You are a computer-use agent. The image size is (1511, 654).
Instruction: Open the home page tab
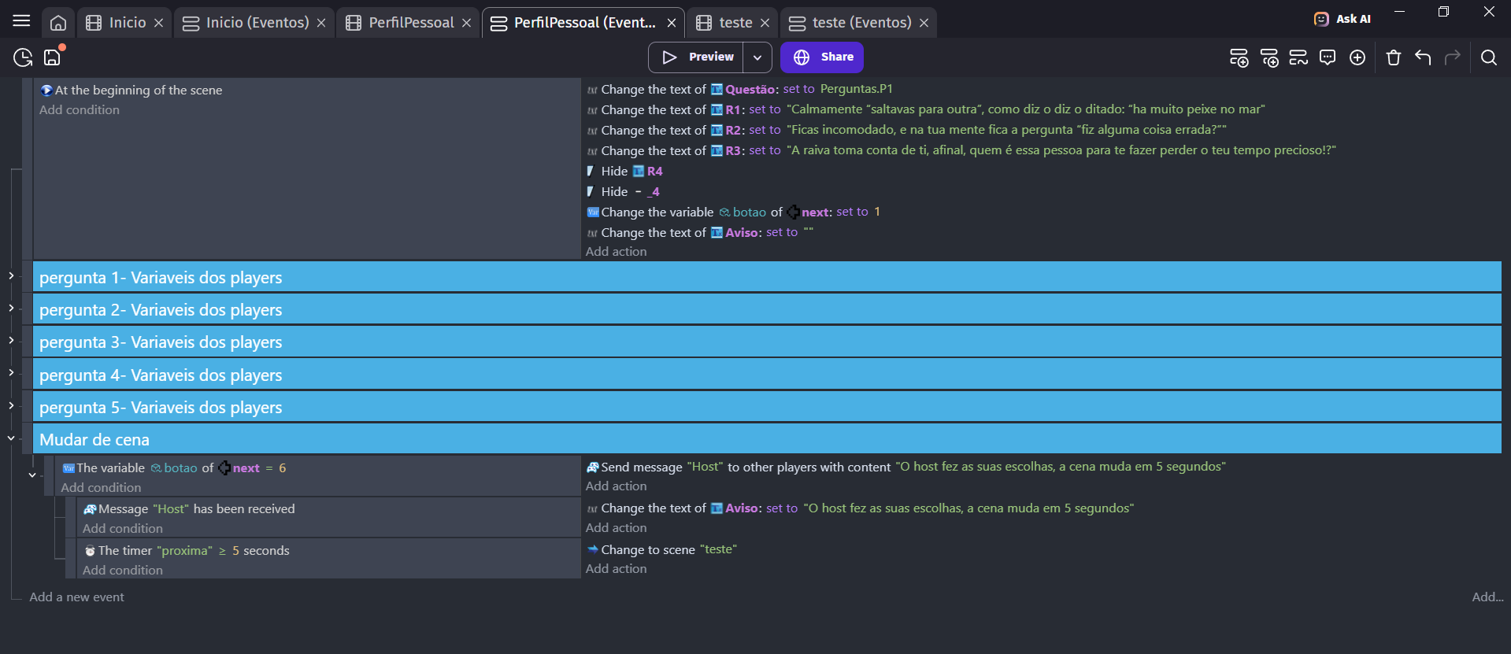(x=58, y=23)
